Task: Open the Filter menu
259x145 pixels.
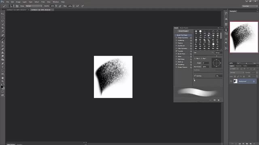Action: click(x=43, y=2)
